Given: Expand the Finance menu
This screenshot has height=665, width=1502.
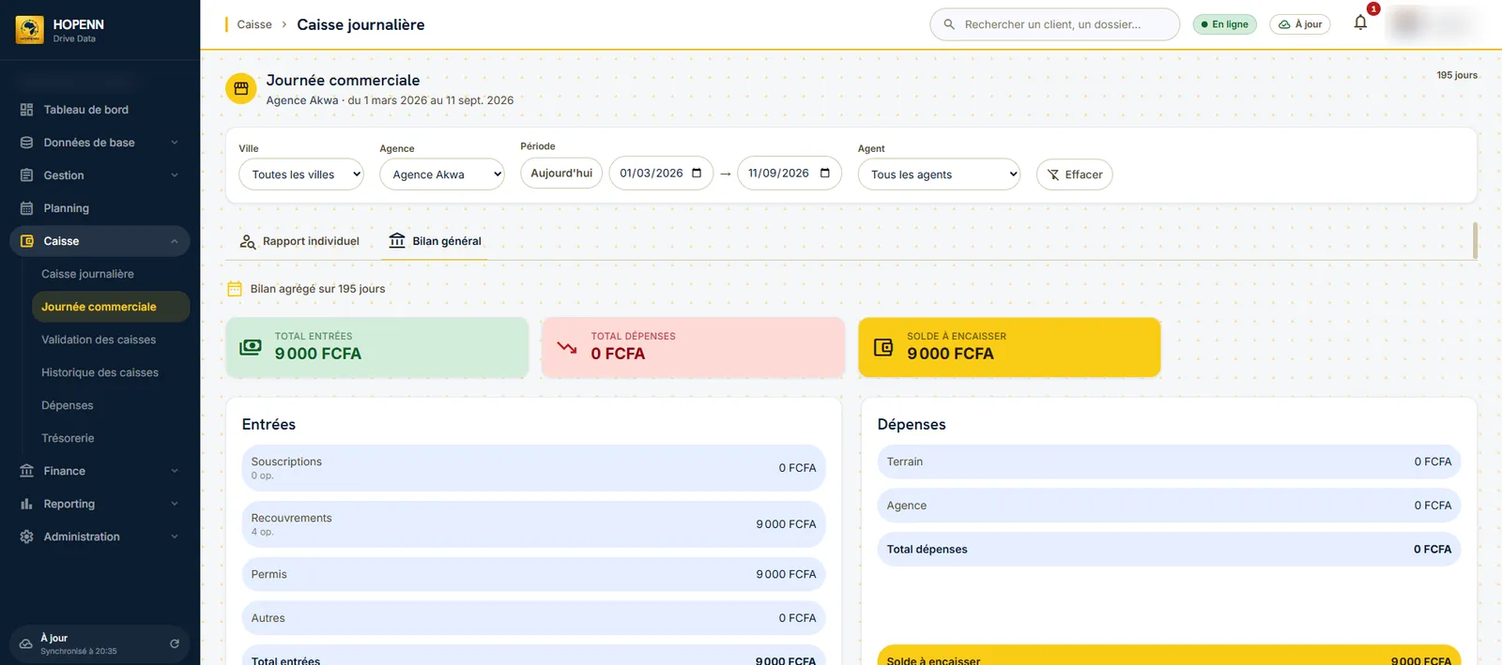Looking at the screenshot, I should tap(175, 471).
